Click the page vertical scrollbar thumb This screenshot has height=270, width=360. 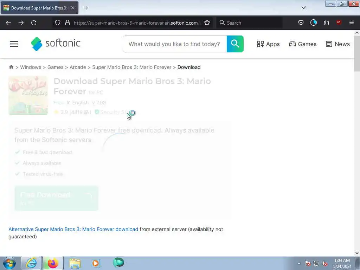point(357,54)
